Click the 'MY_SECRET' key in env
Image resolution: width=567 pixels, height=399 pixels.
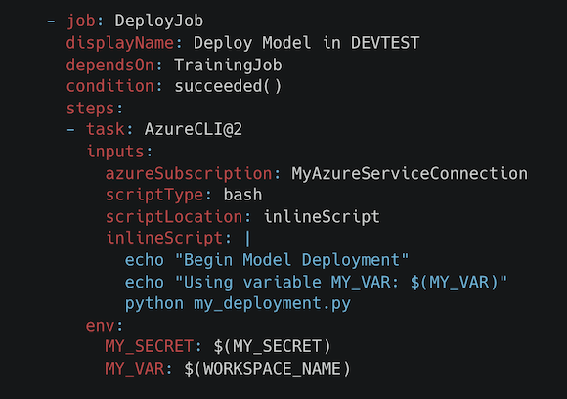pos(149,346)
